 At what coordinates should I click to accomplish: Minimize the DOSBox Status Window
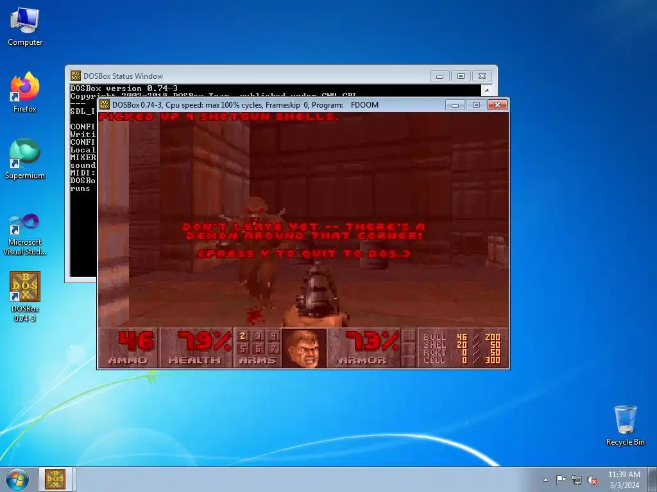click(x=439, y=76)
